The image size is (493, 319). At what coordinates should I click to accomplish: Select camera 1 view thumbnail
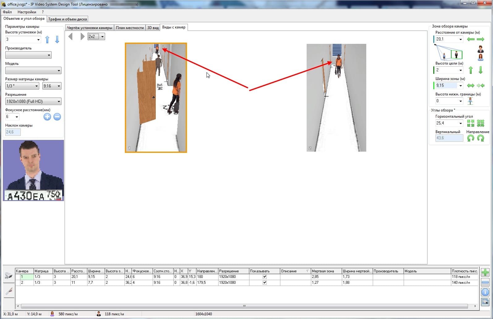[x=156, y=98]
